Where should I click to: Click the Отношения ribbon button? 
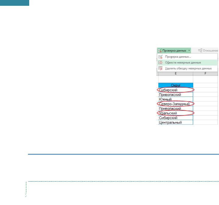(208, 51)
